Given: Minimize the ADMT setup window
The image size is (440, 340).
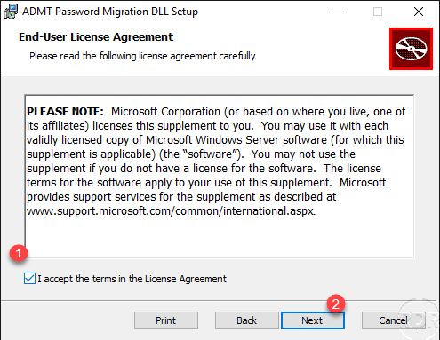Looking at the screenshot, I should [x=338, y=12].
